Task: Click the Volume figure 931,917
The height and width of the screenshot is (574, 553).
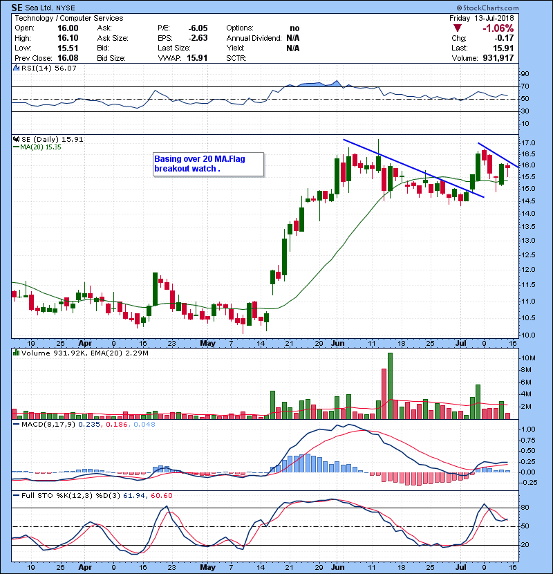Action: point(498,58)
